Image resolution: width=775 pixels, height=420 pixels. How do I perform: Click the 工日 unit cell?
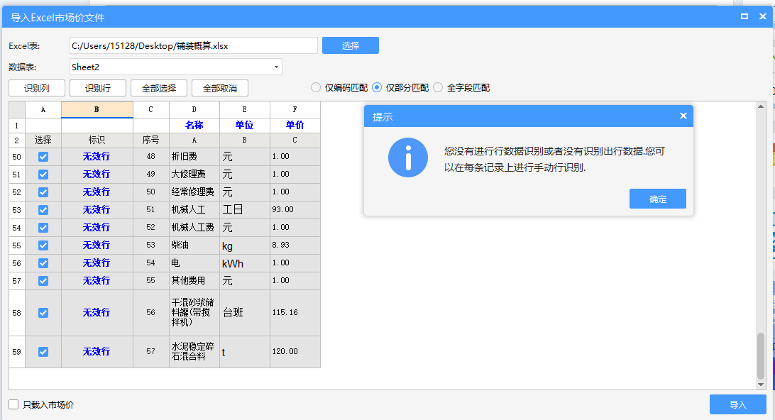click(245, 210)
